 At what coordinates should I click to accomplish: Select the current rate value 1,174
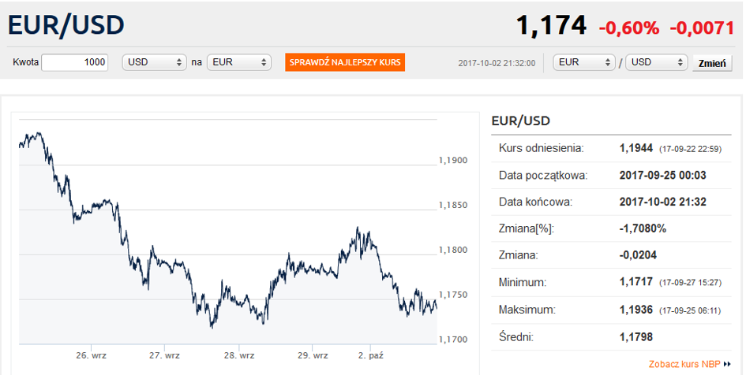(551, 26)
